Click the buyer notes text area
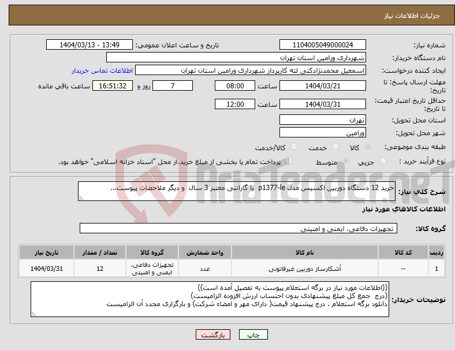 click(x=210, y=299)
